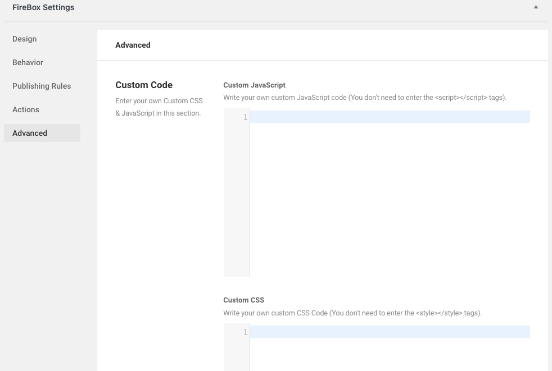
Task: Select the Advanced tab in sidebar
Action: pos(42,133)
